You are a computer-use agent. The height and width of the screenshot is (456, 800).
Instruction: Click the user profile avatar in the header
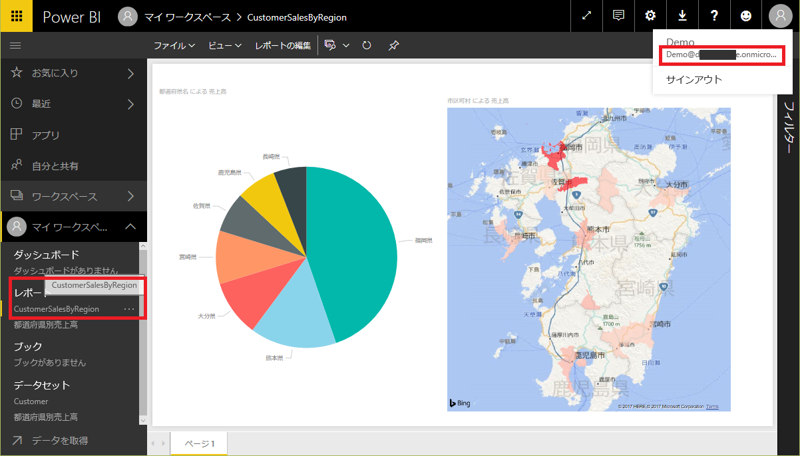click(780, 16)
